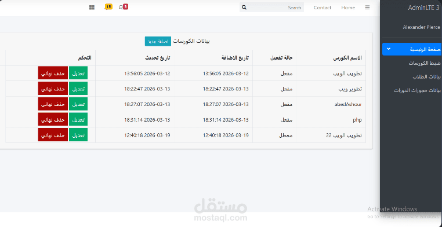Click course name تطويب الويب 22

pos(344,136)
